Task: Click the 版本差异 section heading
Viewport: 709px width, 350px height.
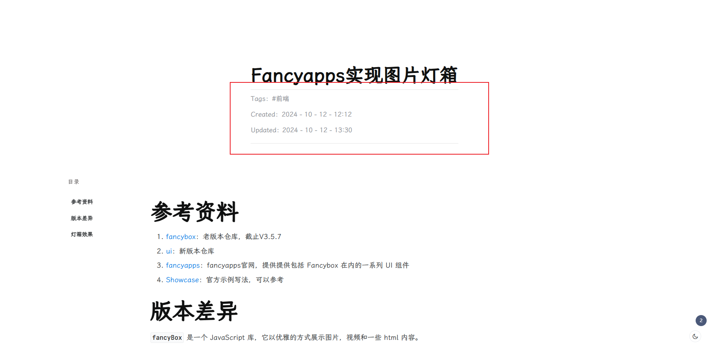Action: coord(194,312)
